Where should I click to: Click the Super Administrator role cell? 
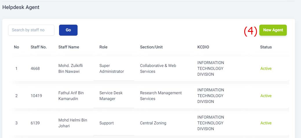click(x=111, y=68)
